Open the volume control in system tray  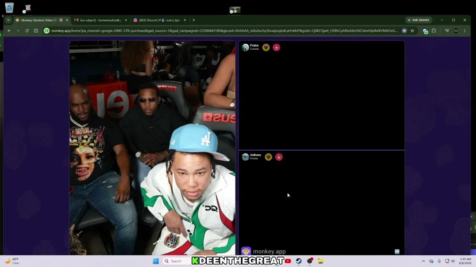coord(453,261)
